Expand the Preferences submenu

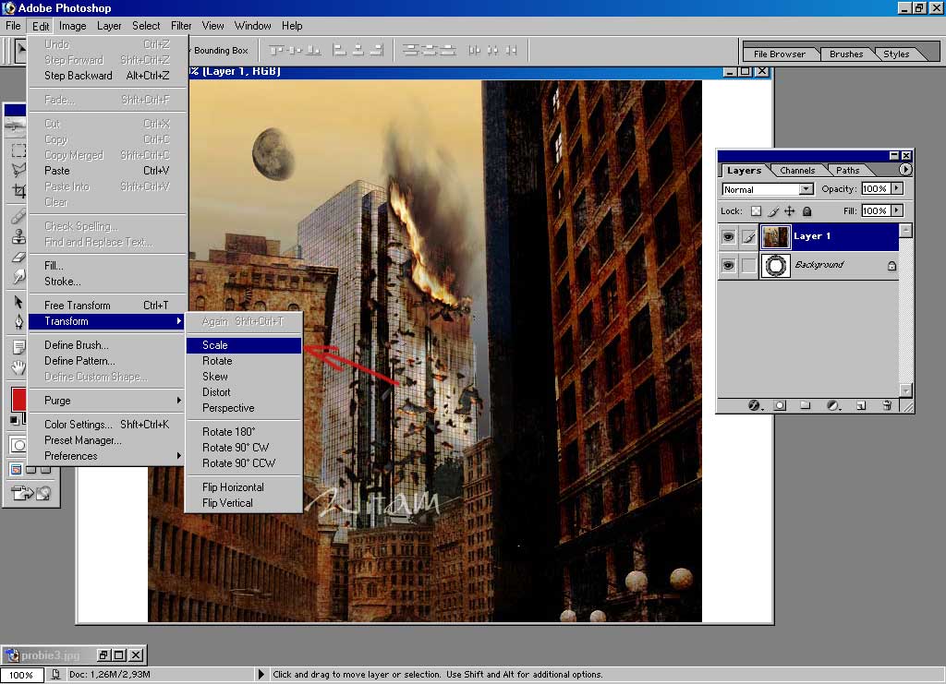point(111,456)
